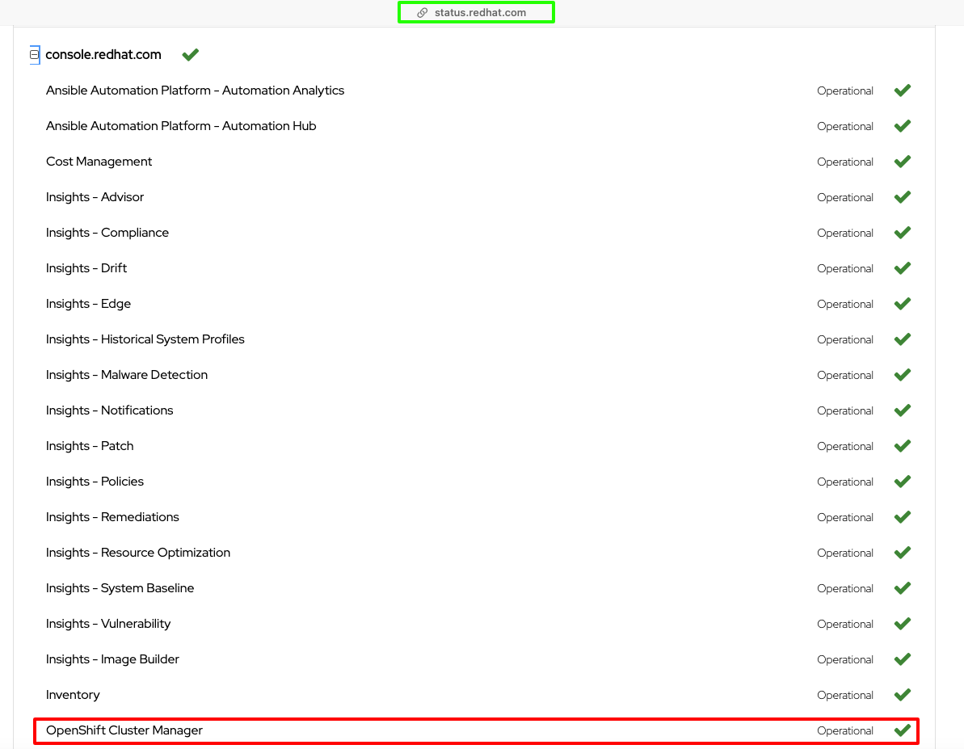Click Operational status for Insights – Drift
This screenshot has height=749, width=964.
tap(844, 269)
